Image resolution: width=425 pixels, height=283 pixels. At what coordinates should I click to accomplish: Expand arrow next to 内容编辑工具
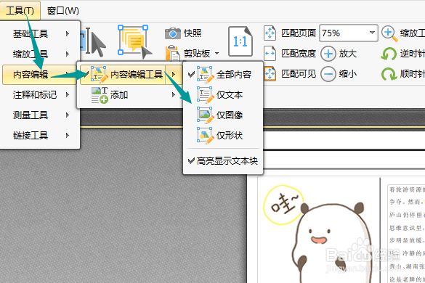174,75
